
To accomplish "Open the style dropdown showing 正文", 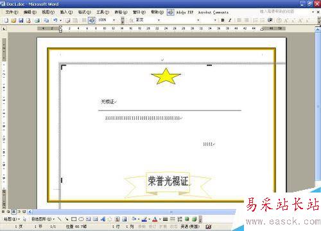I will click(x=159, y=20).
